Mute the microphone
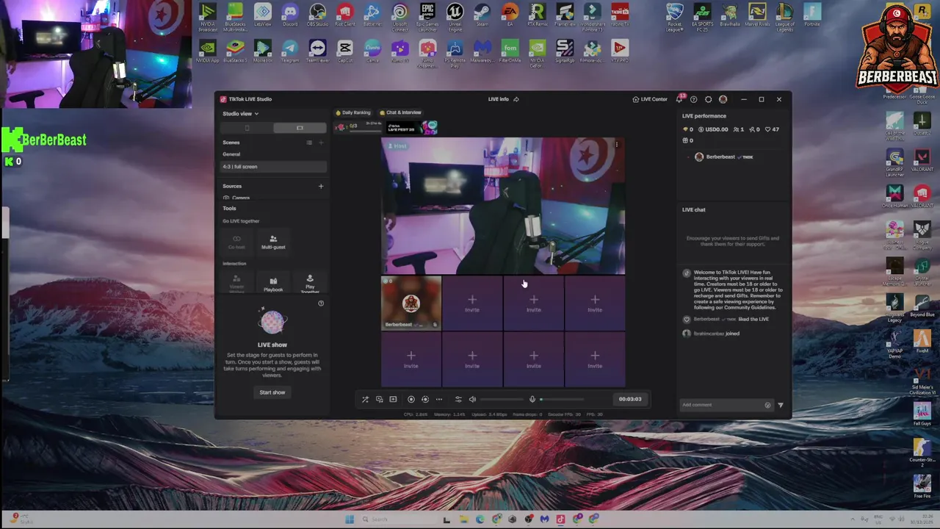 click(532, 400)
